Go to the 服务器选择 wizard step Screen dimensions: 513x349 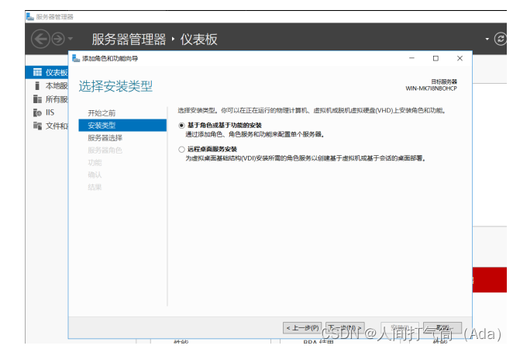pyautogui.click(x=105, y=137)
